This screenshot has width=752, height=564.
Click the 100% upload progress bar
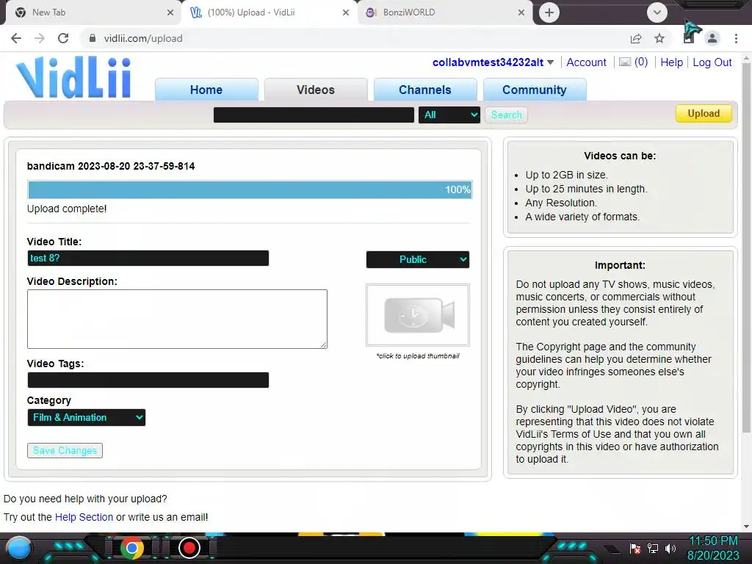tap(250, 189)
